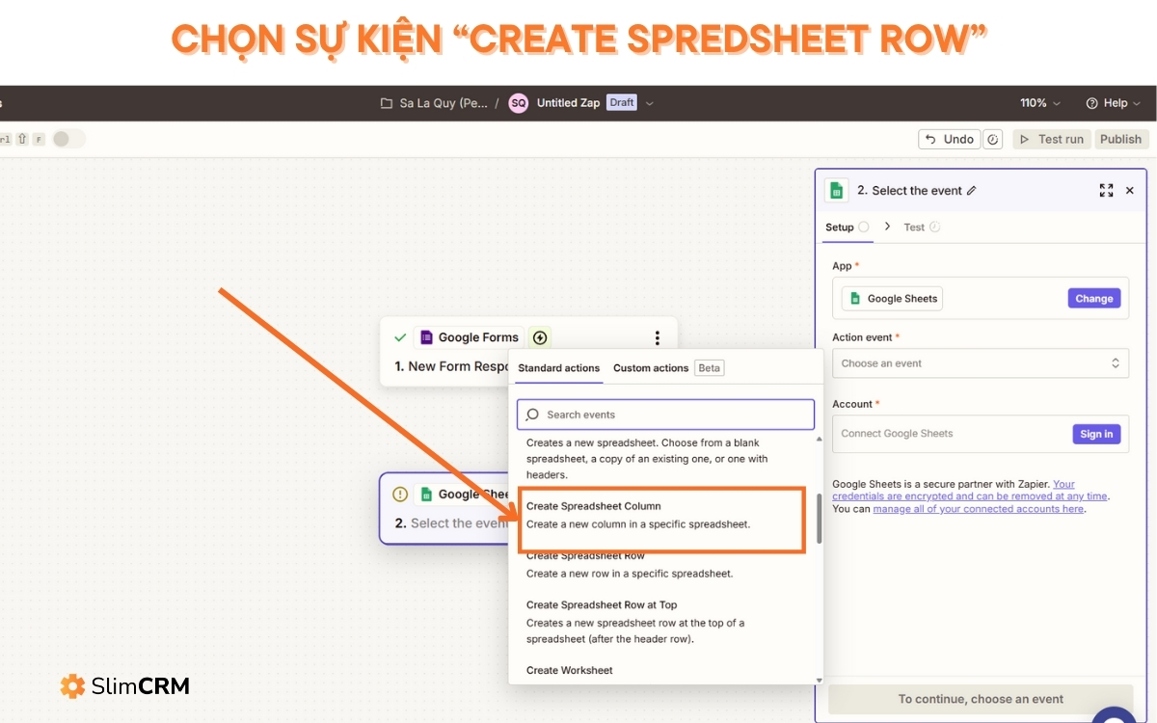Click the Google Sheets chip on step 2 node

pos(463,495)
